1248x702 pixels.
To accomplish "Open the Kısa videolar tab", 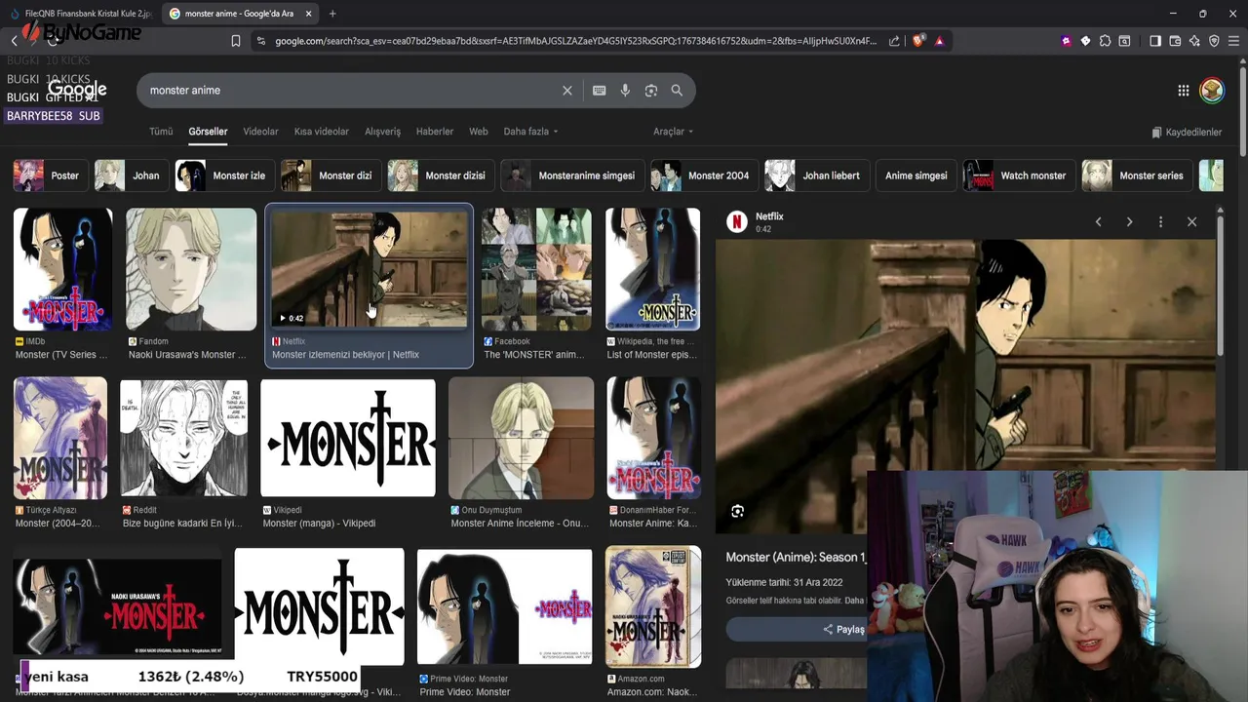I will (322, 132).
